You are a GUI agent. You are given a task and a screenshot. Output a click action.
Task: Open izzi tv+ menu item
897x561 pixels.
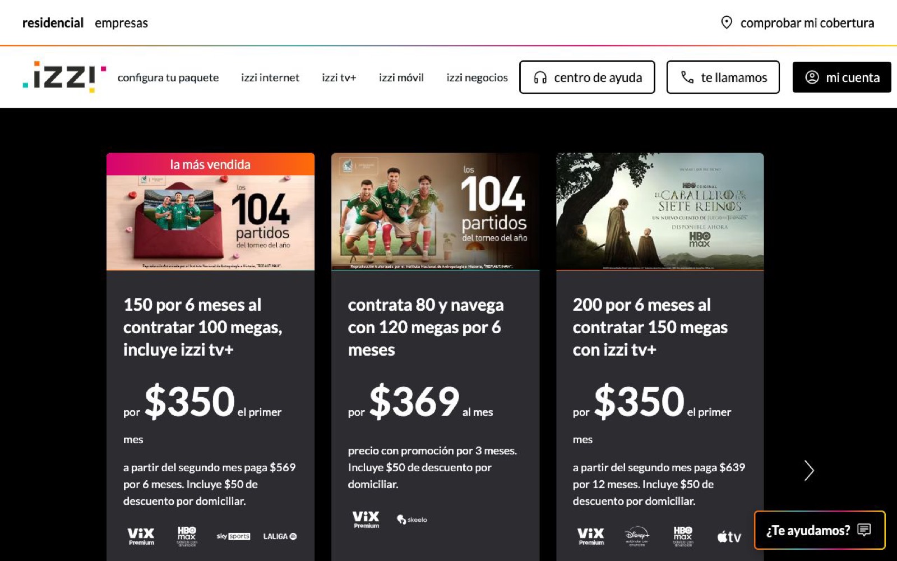pos(339,77)
